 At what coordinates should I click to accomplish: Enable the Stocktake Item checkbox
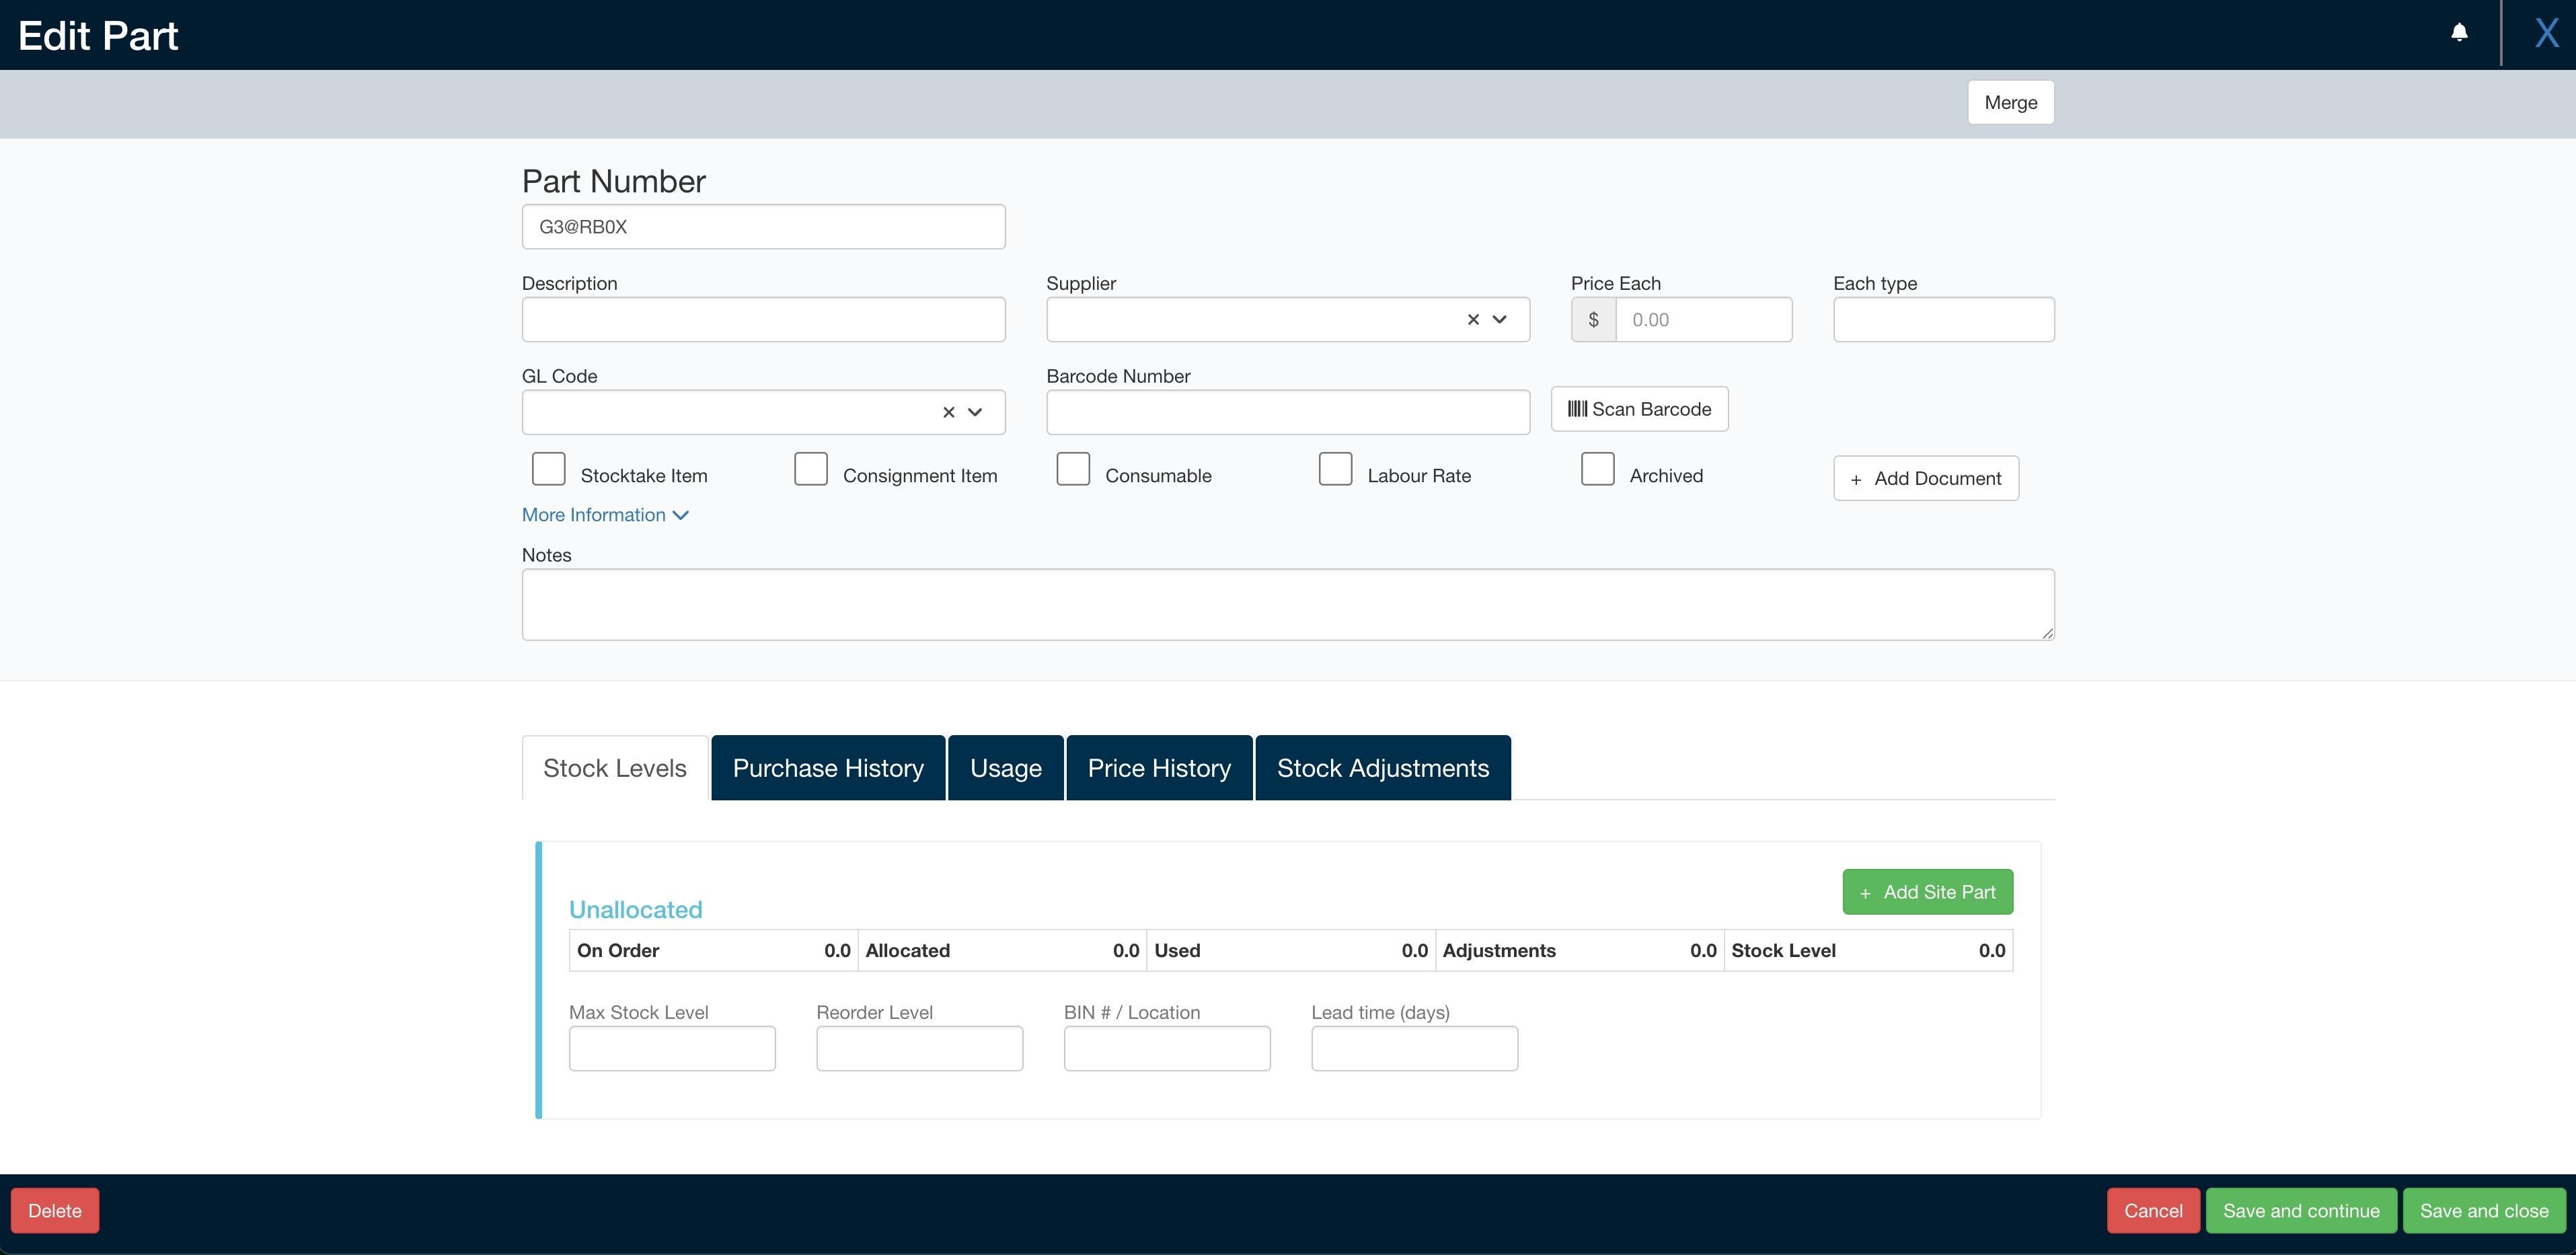(548, 469)
